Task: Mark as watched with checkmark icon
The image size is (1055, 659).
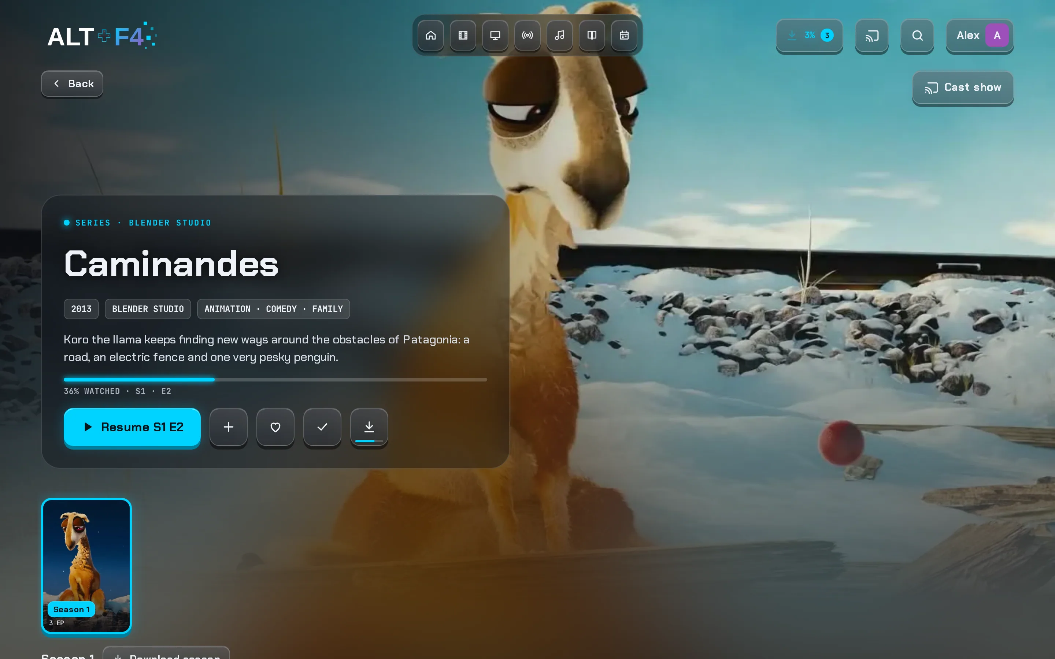Action: click(x=322, y=427)
